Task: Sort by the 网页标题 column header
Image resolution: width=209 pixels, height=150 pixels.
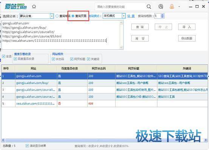Action: [x=136, y=69]
